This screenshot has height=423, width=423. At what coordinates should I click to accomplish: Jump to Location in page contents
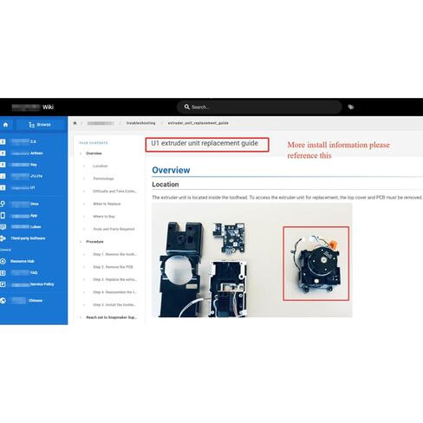[100, 166]
